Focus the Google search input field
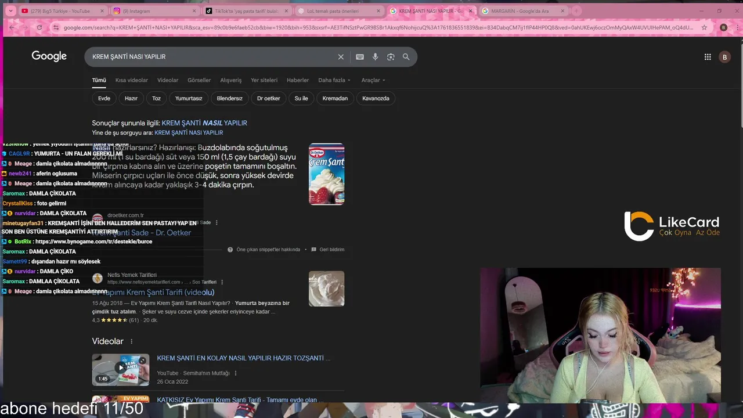743x418 pixels. (x=212, y=57)
